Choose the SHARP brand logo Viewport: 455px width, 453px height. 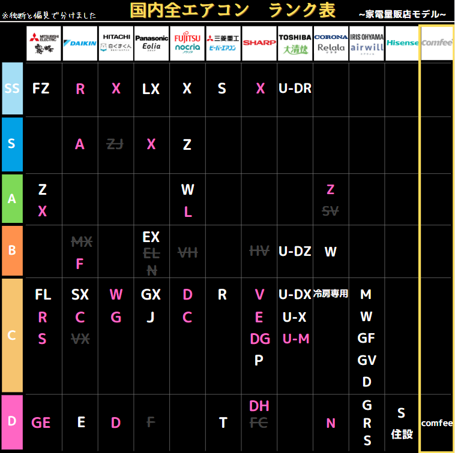[259, 44]
